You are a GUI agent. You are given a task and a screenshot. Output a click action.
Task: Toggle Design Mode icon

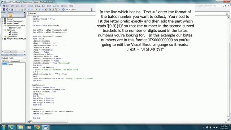[x=46, y=9]
